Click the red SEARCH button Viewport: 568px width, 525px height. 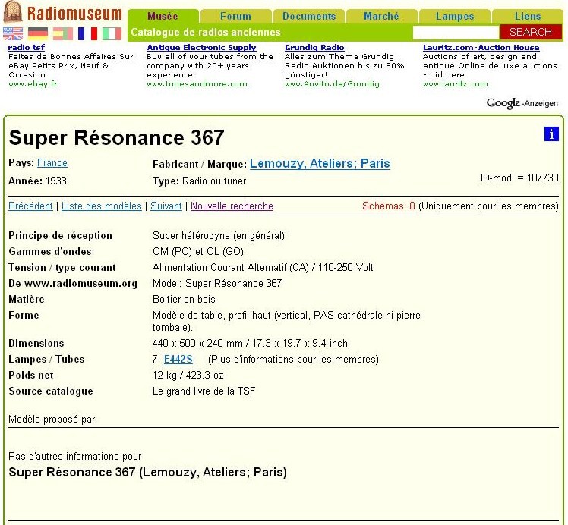[531, 32]
